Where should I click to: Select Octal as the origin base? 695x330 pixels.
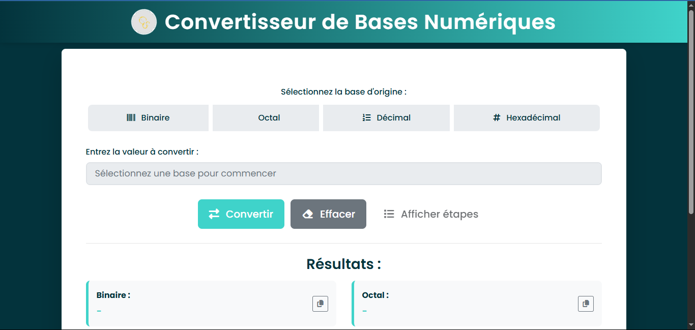click(266, 117)
